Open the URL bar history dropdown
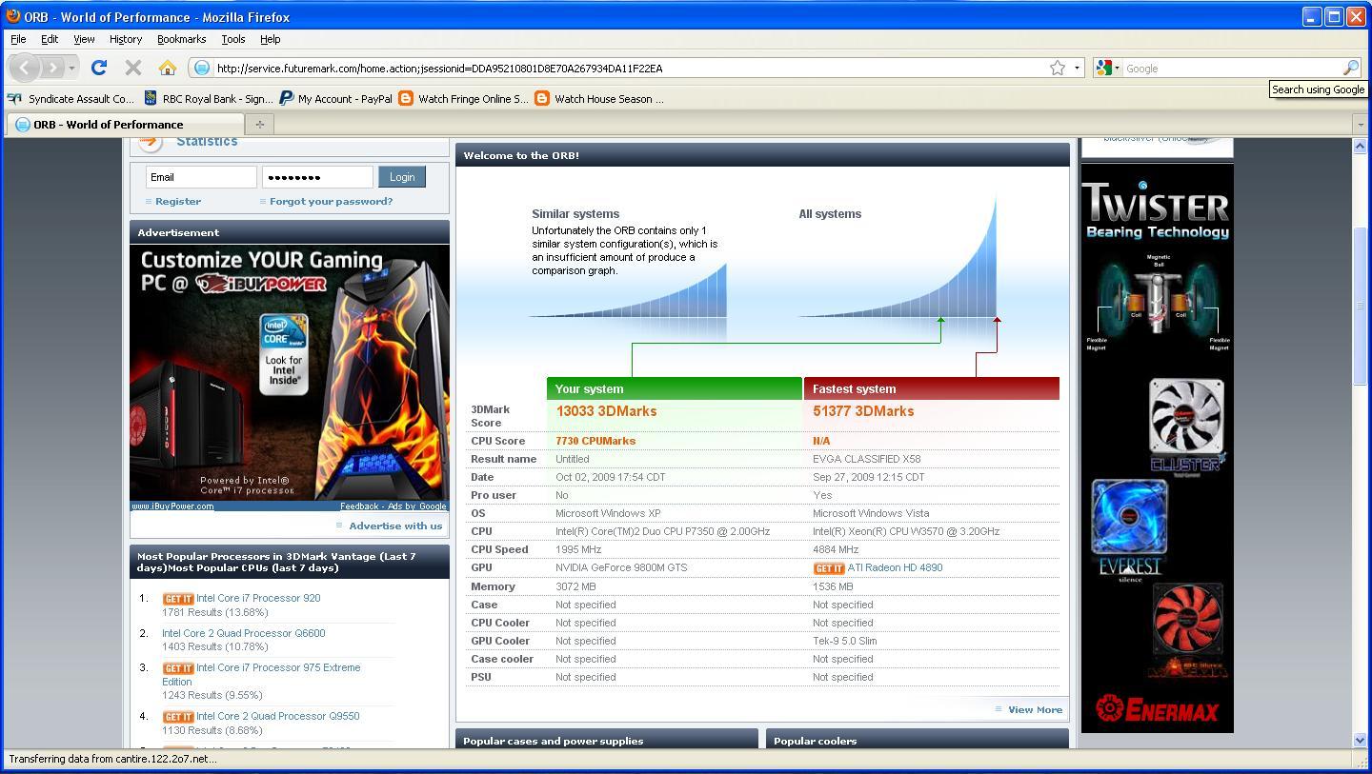Image resolution: width=1372 pixels, height=774 pixels. [x=1077, y=68]
